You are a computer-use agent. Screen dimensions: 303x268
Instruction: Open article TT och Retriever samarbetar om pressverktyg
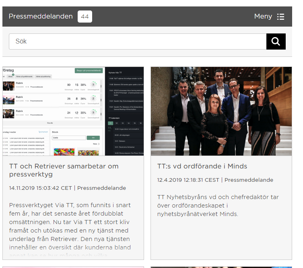pyautogui.click(x=64, y=170)
